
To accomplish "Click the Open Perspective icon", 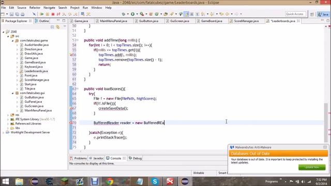I will pyautogui.click(x=312, y=14).
